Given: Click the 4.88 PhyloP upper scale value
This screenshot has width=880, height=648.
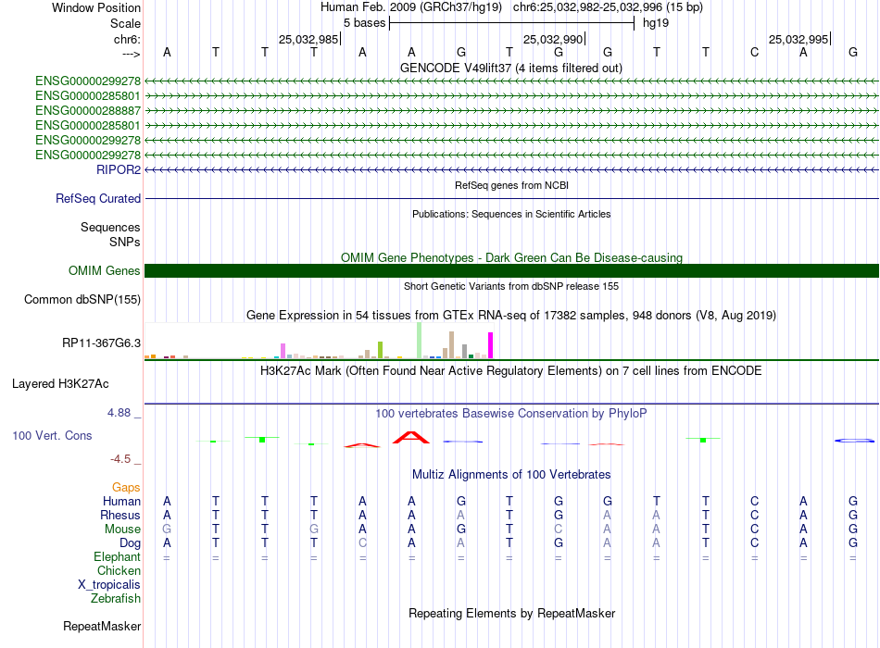Looking at the screenshot, I should [119, 413].
